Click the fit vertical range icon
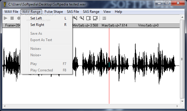Viewport: 187px width, 111px height. 89,18
